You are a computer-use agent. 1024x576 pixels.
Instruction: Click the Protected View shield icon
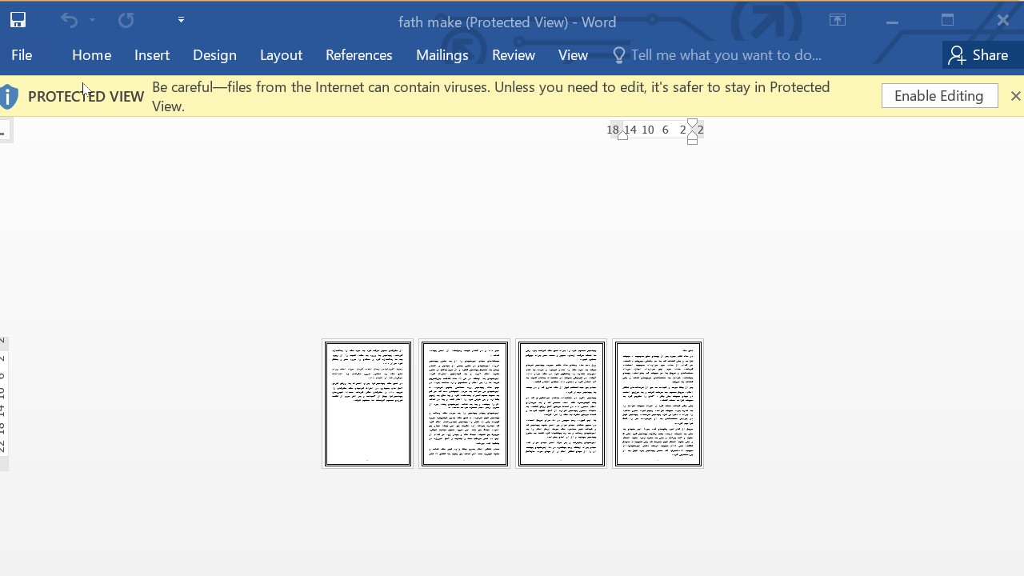9,97
